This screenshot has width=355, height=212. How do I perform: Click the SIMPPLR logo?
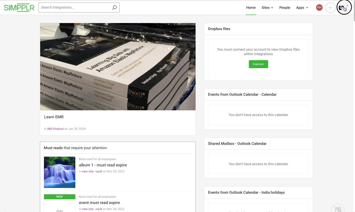(19, 8)
